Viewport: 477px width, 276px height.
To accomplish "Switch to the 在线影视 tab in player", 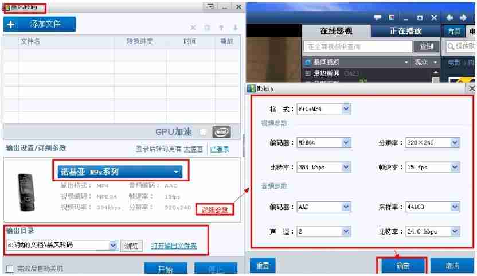I will tap(336, 31).
